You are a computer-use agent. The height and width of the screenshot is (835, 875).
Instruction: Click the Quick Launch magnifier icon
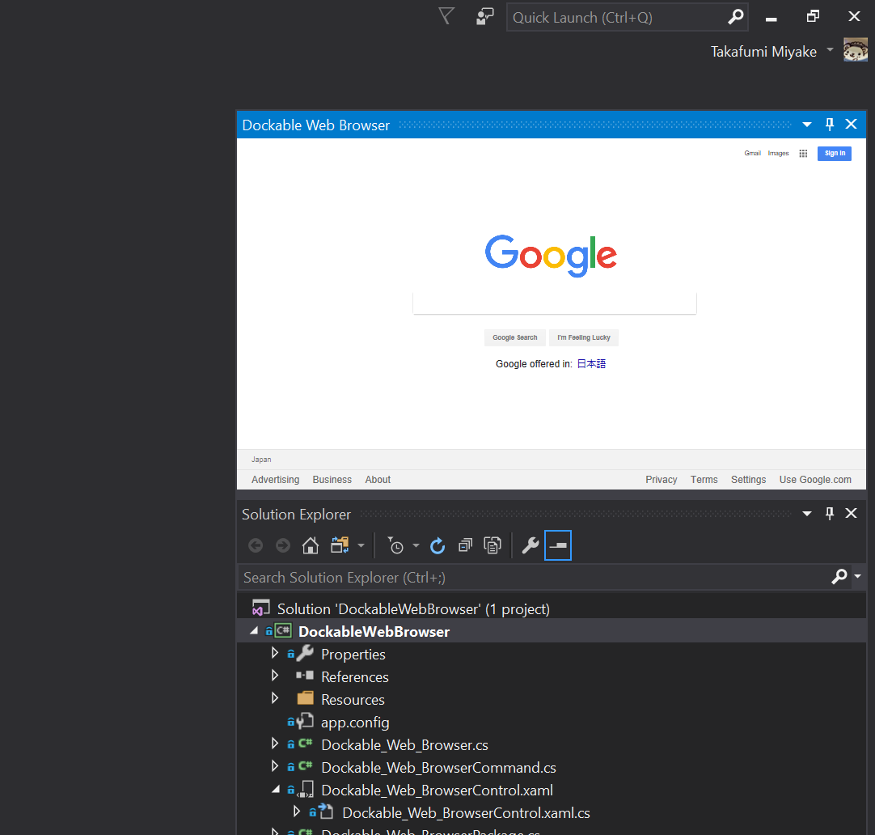[735, 17]
